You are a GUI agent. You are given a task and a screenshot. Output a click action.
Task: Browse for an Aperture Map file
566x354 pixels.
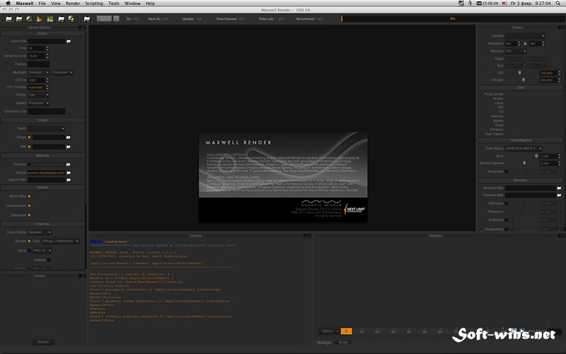(x=559, y=188)
